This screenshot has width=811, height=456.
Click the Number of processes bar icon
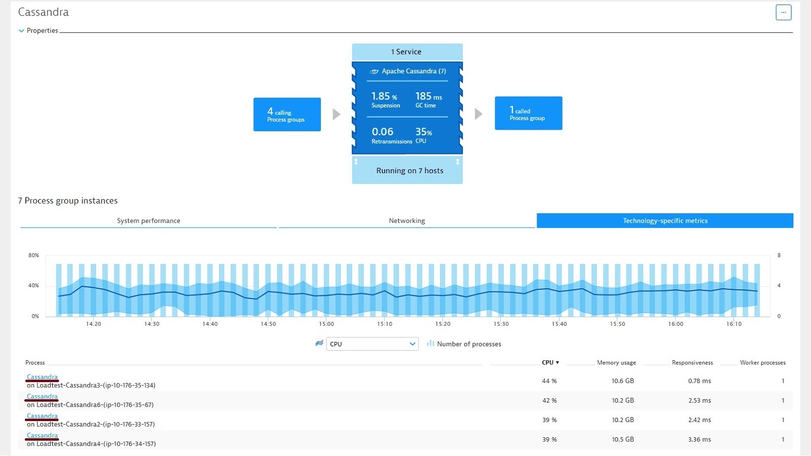(x=430, y=344)
